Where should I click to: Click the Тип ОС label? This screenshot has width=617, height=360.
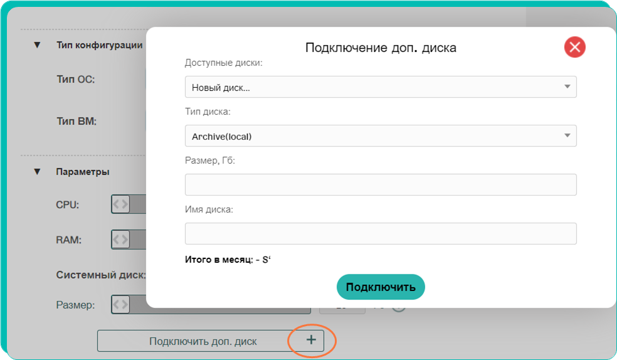click(75, 79)
